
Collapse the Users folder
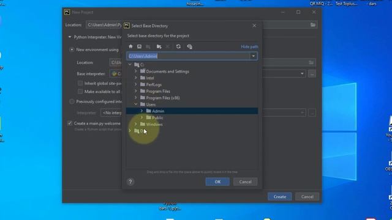click(136, 105)
